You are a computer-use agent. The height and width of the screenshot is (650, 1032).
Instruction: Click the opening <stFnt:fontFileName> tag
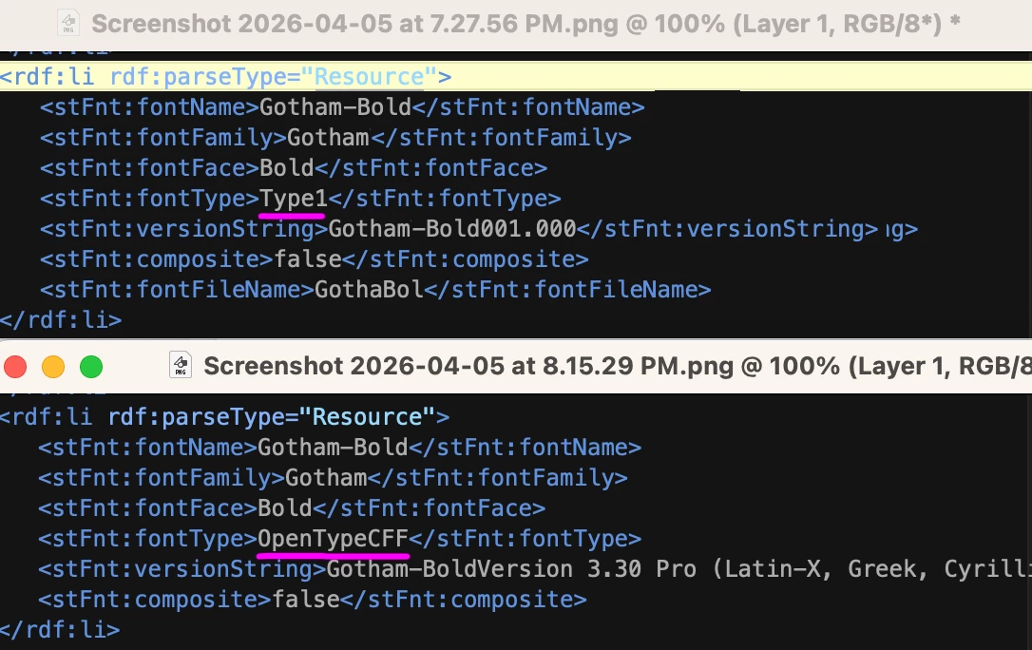tap(177, 290)
